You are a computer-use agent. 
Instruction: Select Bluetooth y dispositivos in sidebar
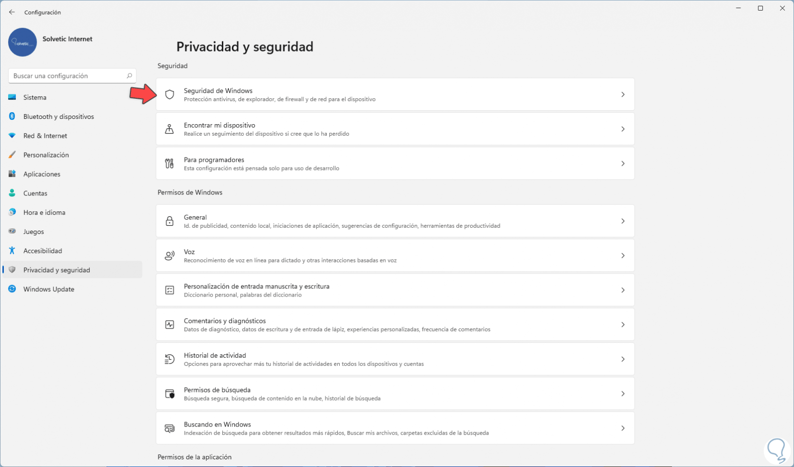tap(58, 117)
